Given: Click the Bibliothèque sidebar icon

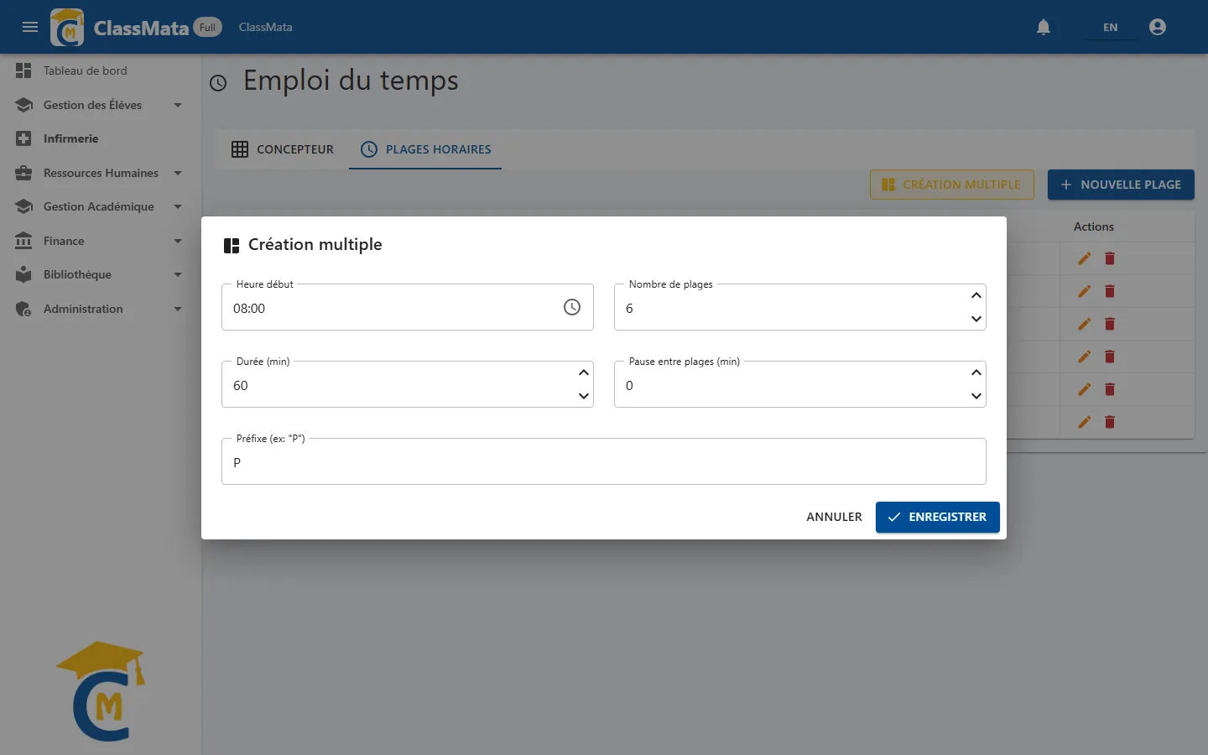Looking at the screenshot, I should tap(23, 274).
